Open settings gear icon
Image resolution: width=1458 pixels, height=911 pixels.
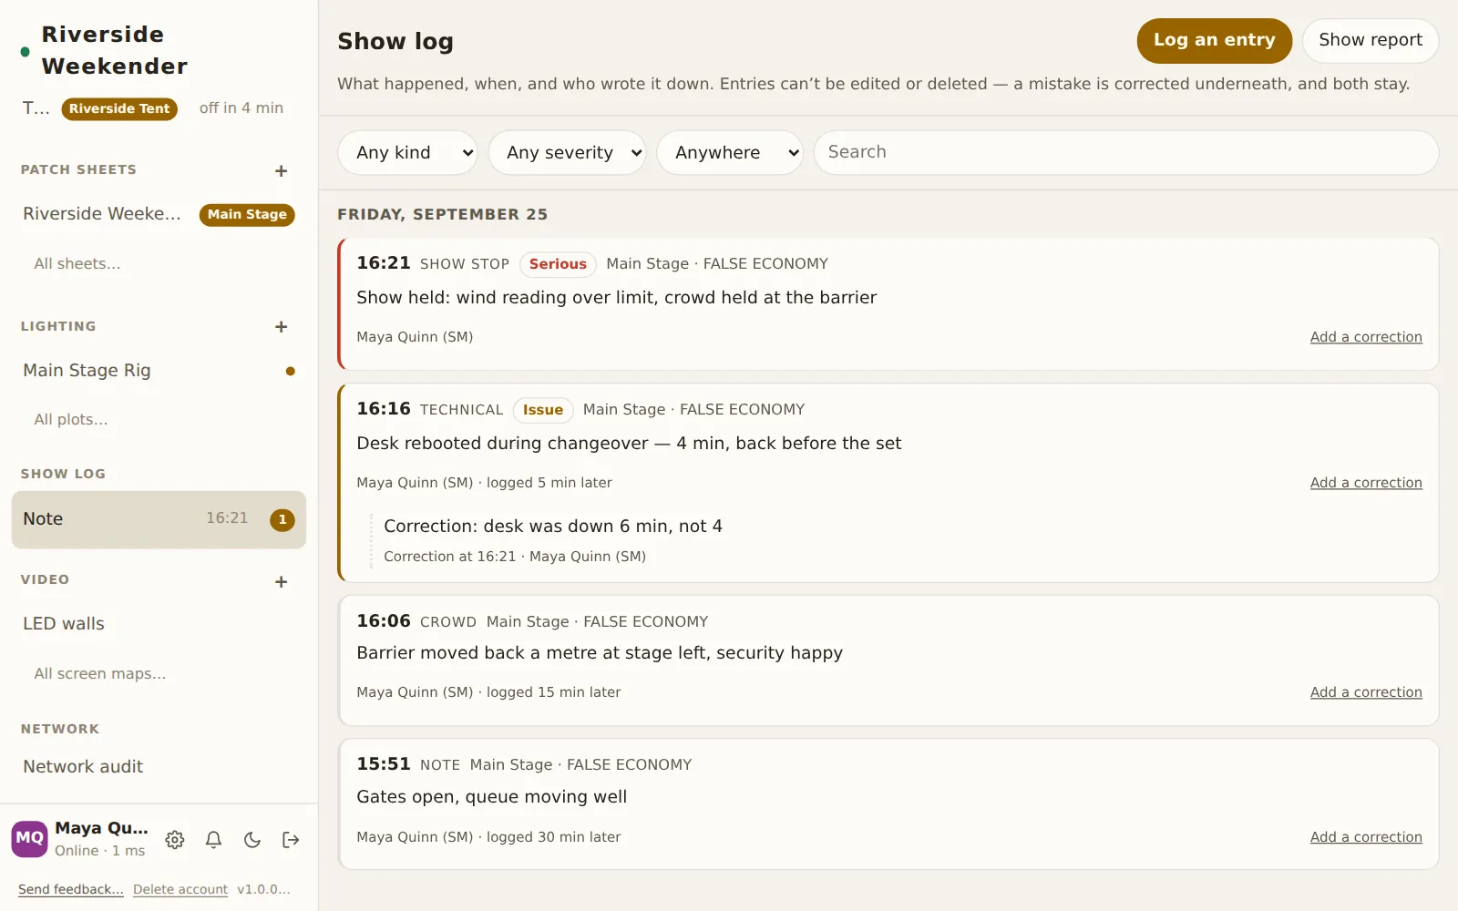pyautogui.click(x=175, y=840)
